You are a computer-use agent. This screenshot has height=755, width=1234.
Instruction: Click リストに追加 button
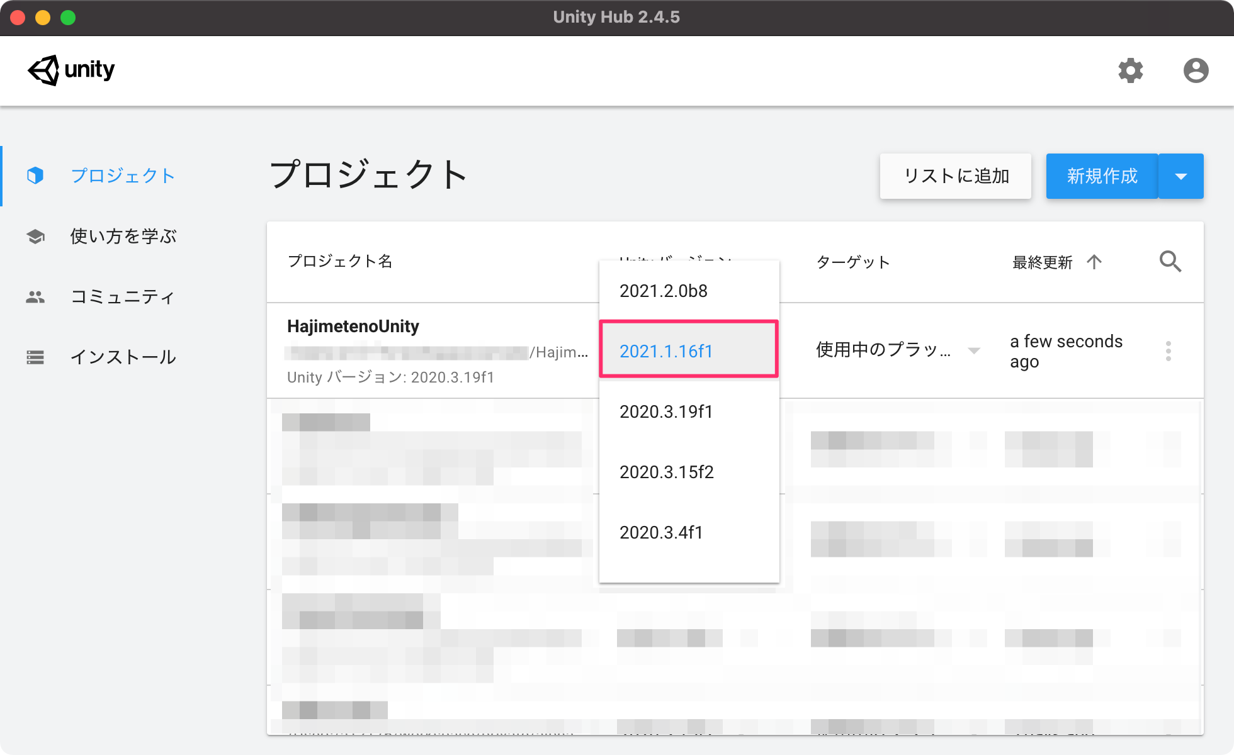[956, 176]
